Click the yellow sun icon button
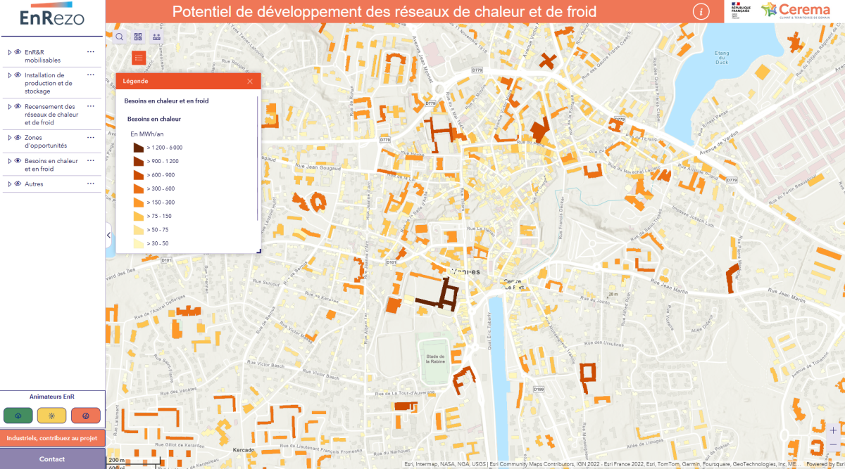Screen dimensions: 845x469 [x=51, y=416]
